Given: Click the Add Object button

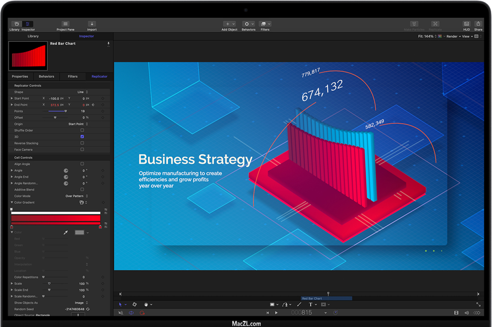Looking at the screenshot, I should (x=229, y=24).
